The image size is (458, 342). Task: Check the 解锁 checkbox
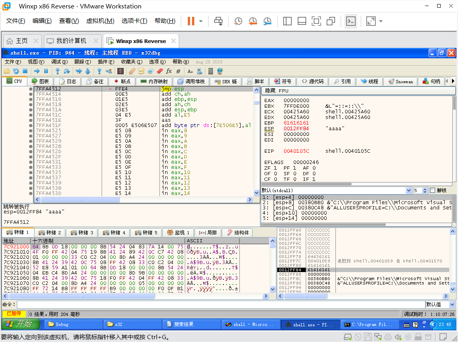pos(433,190)
